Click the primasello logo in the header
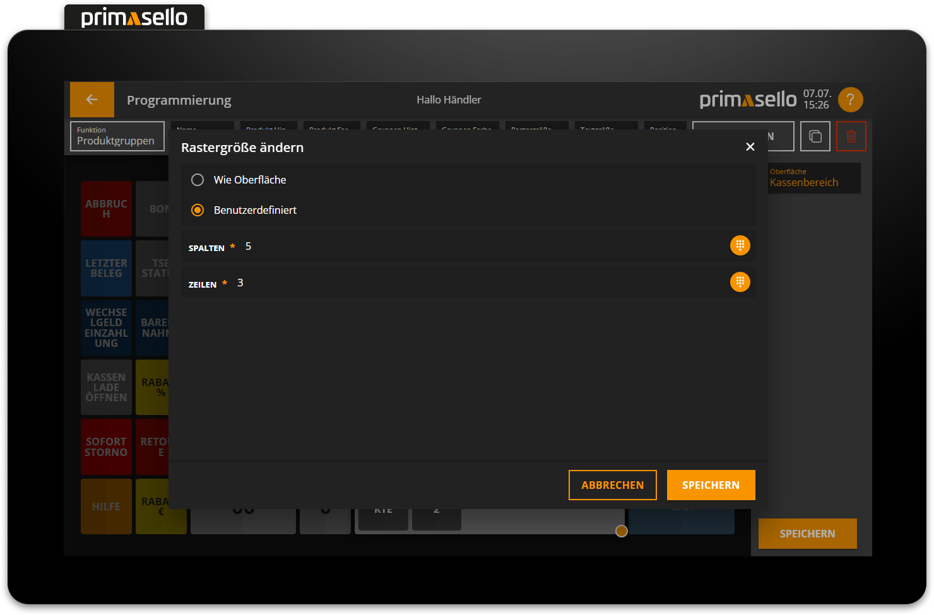The image size is (934, 615). pyautogui.click(x=748, y=99)
